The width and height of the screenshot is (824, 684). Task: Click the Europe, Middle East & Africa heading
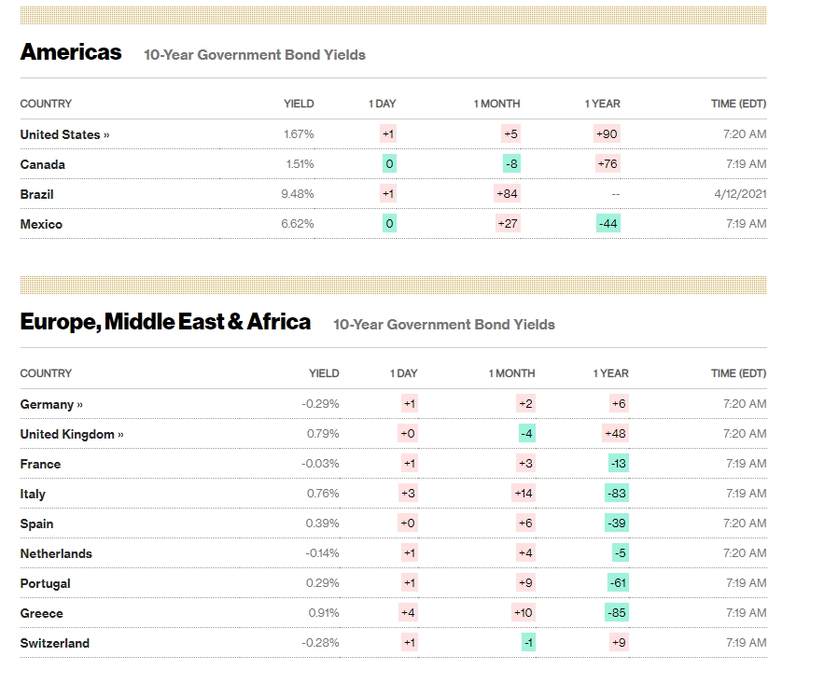coord(165,322)
